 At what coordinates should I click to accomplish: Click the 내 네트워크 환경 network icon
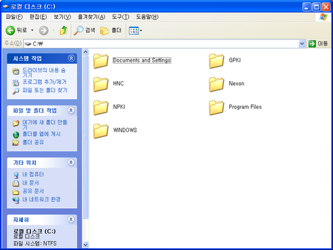click(16, 200)
